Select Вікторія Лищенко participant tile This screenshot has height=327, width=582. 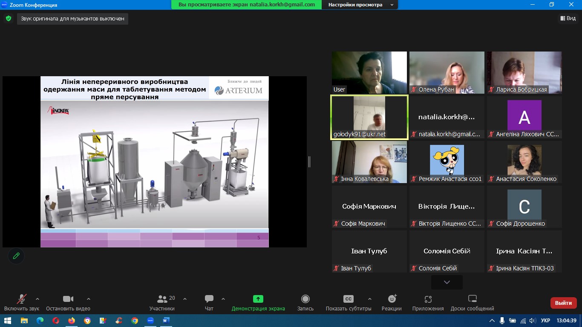point(447,207)
